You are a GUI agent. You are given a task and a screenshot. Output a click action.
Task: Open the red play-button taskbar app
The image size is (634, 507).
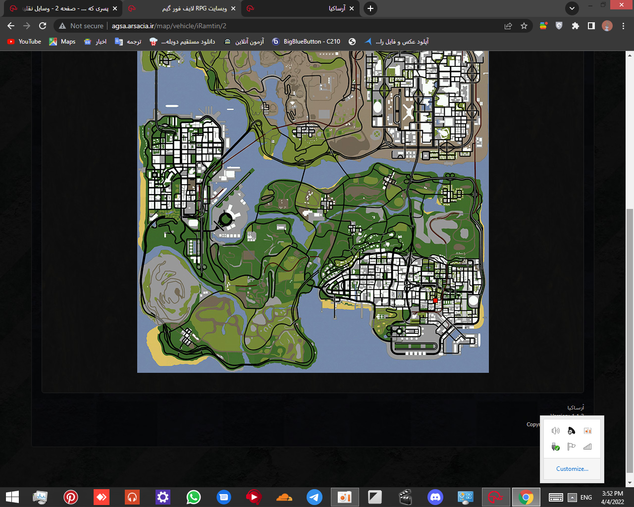pyautogui.click(x=254, y=497)
